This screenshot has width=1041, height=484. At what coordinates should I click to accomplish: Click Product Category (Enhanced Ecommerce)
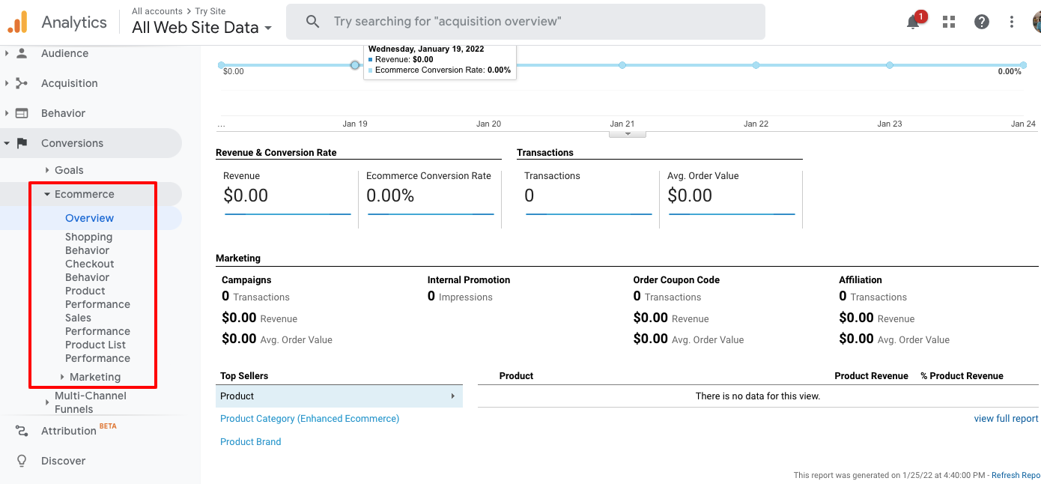[309, 418]
